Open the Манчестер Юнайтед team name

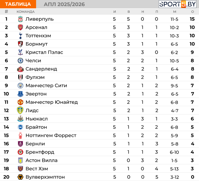click(x=52, y=102)
